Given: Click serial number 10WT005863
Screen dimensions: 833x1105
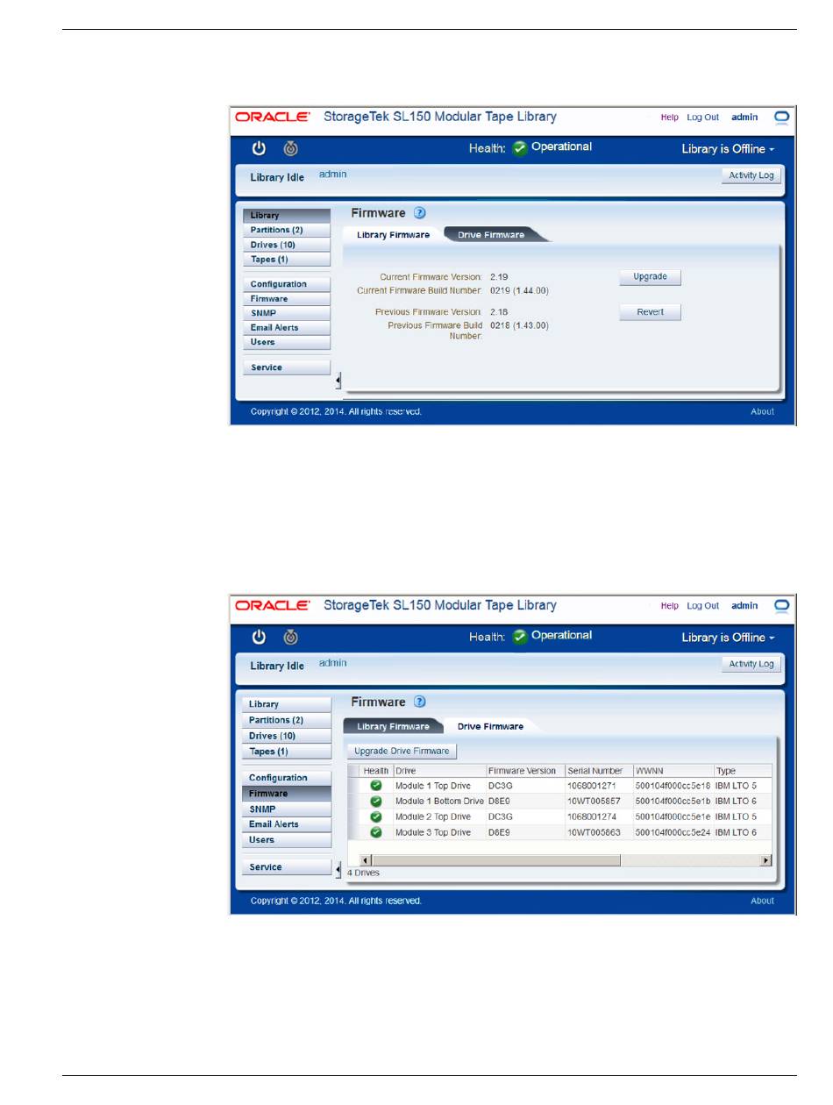Looking at the screenshot, I should pos(595,832).
